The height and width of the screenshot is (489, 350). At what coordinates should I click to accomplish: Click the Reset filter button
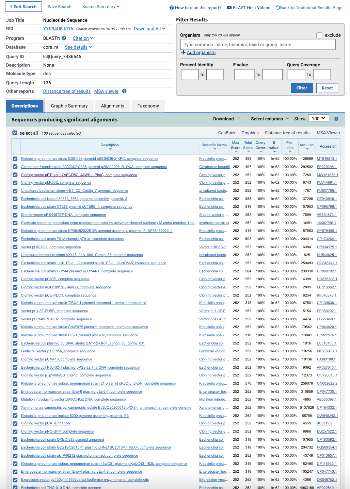tap(327, 88)
